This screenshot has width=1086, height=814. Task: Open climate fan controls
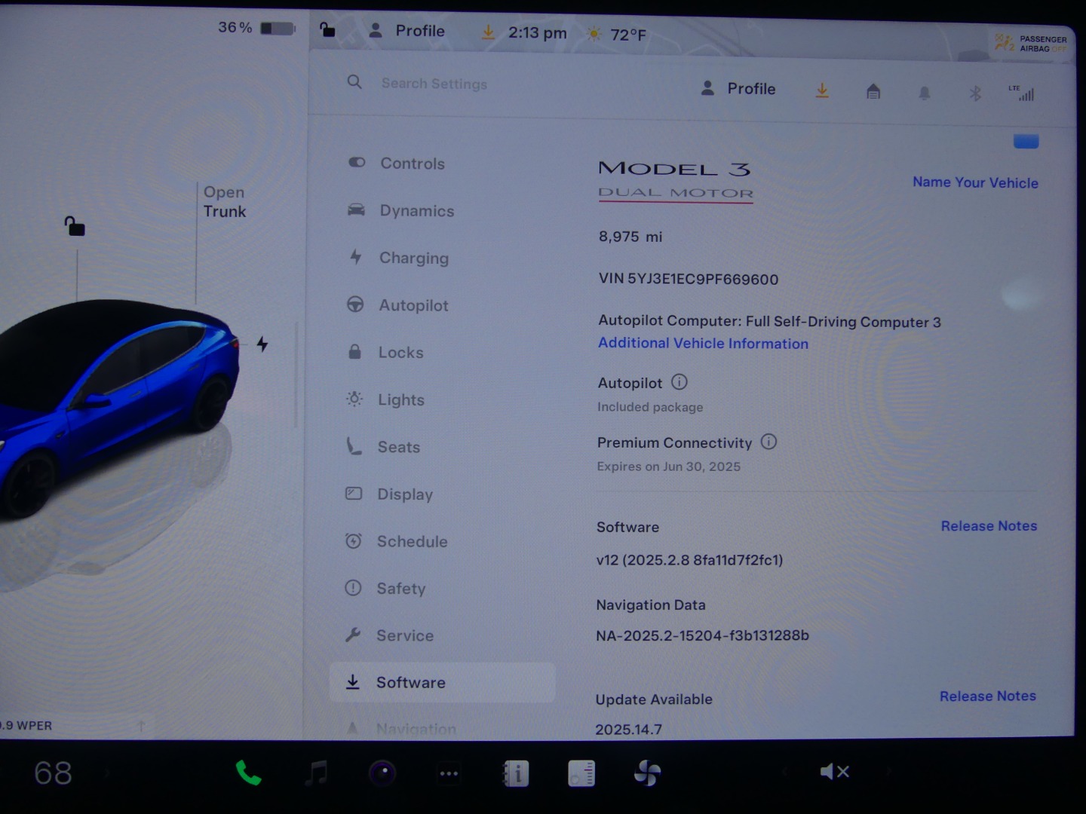tap(647, 773)
